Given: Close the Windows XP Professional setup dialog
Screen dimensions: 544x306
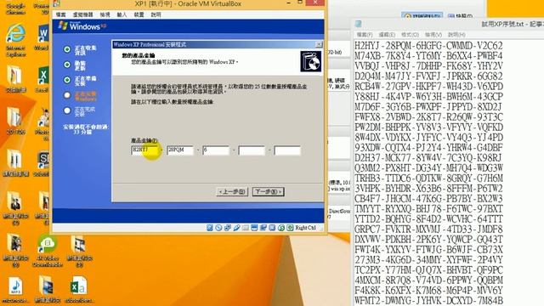Looking at the screenshot, I should [x=319, y=44].
